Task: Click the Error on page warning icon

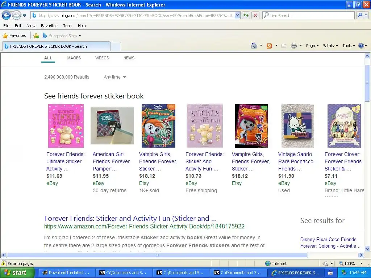Action: click(x=4, y=264)
